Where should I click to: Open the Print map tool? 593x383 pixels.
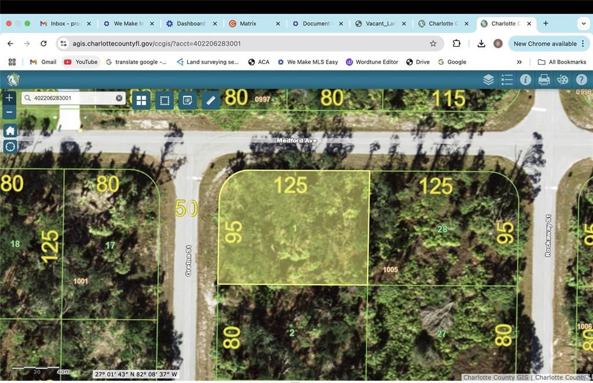coord(544,79)
